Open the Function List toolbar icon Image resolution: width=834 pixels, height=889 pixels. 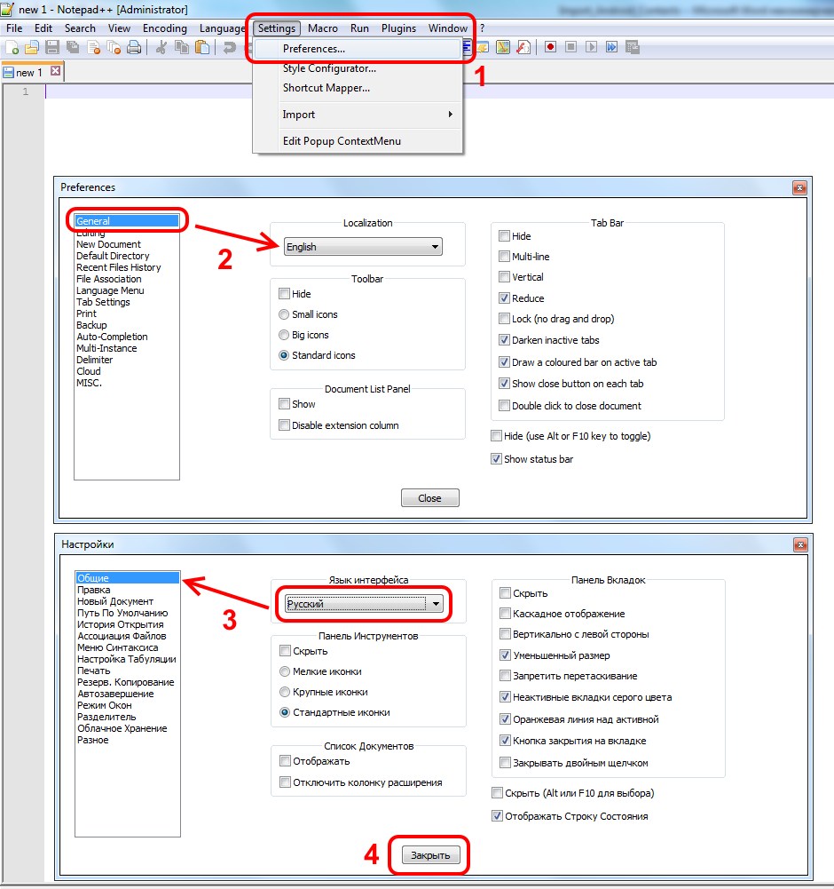(523, 48)
